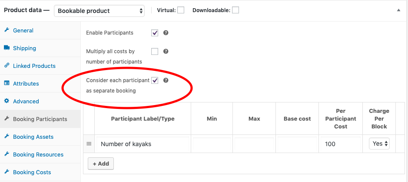The image size is (408, 182).
Task: Click the truck icon beside Shipping
Action: [7, 48]
